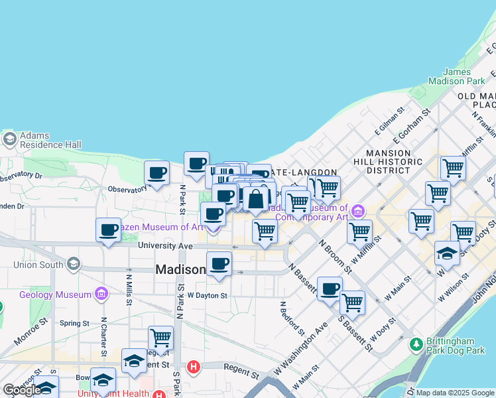This screenshot has width=496, height=398.
Task: Open the Brittingham Park Dog Park text label
Action: click(456, 346)
